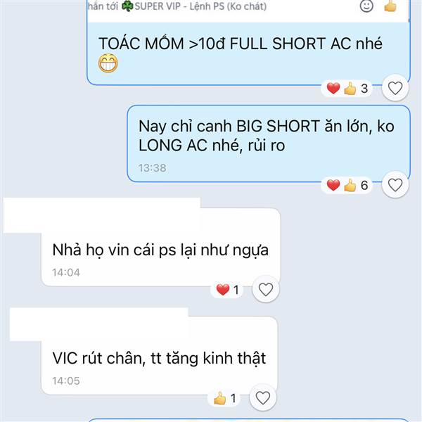This screenshot has width=422, height=422.
Task: Click the 14:05 timestamp
Action: click(66, 381)
